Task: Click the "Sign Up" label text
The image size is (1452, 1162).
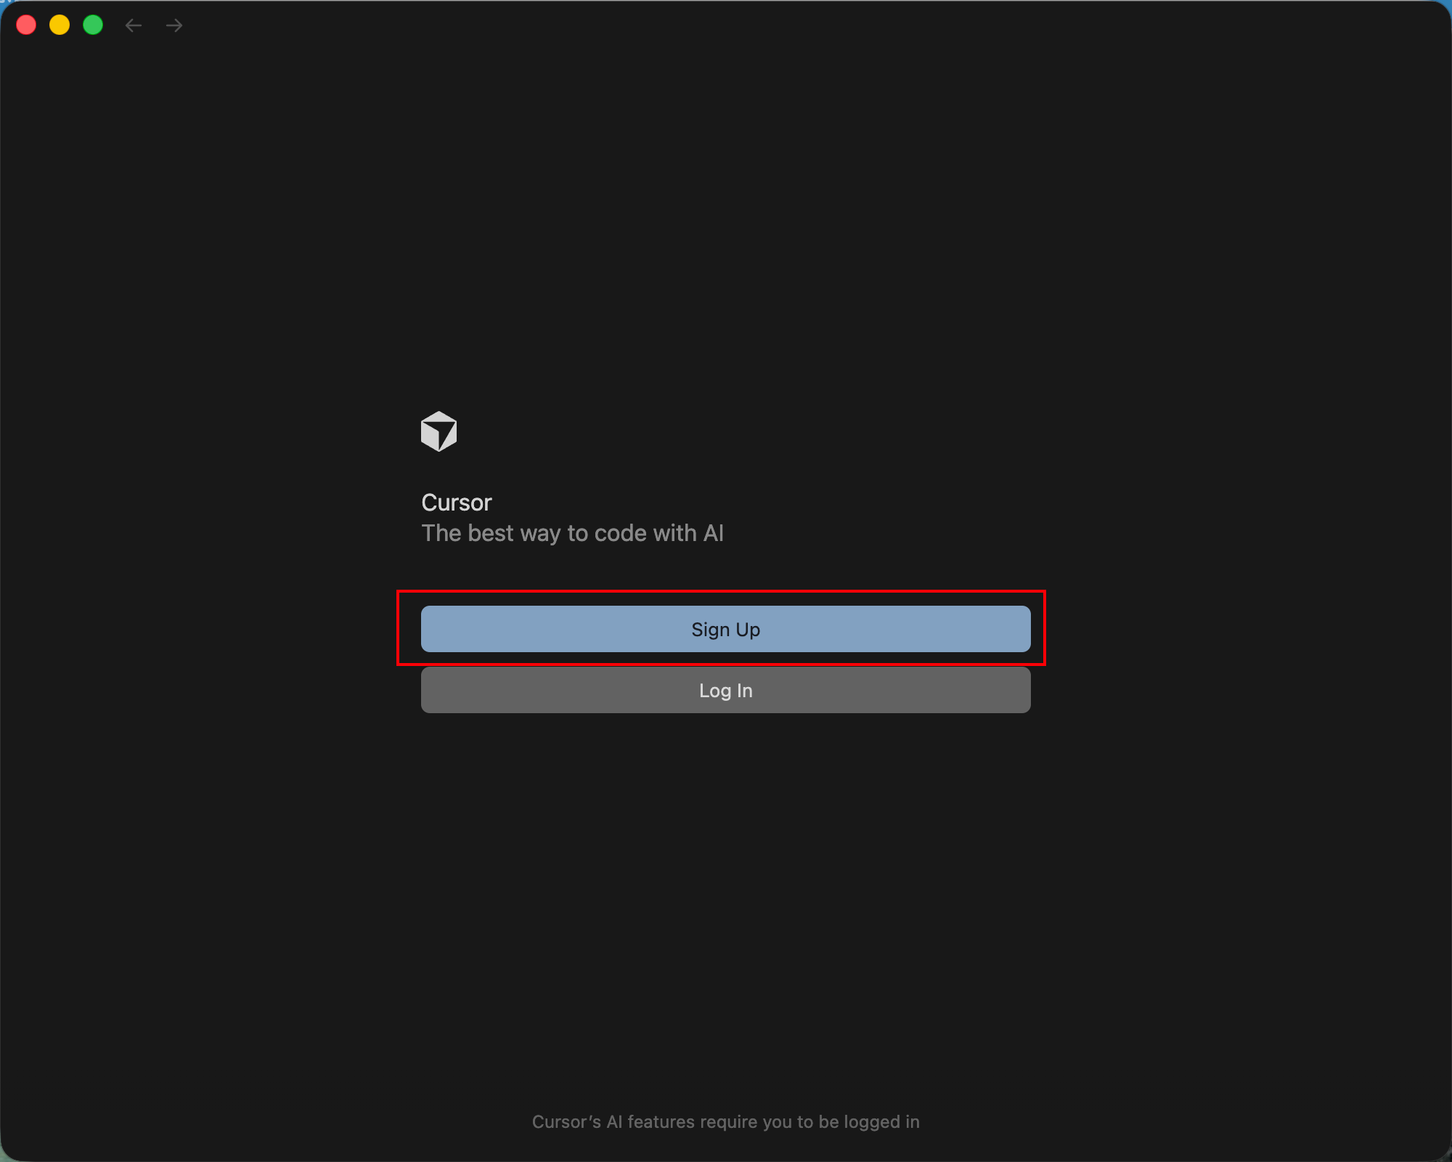Action: coord(725,630)
